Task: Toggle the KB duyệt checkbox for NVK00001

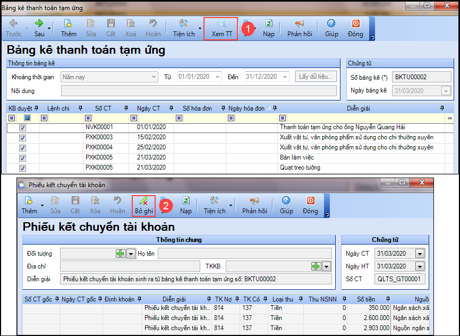Action: click(x=22, y=128)
